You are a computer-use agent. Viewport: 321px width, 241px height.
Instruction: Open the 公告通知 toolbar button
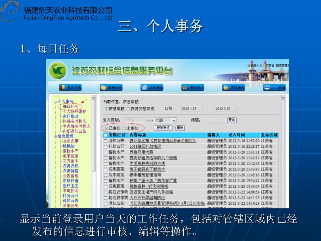(152, 88)
